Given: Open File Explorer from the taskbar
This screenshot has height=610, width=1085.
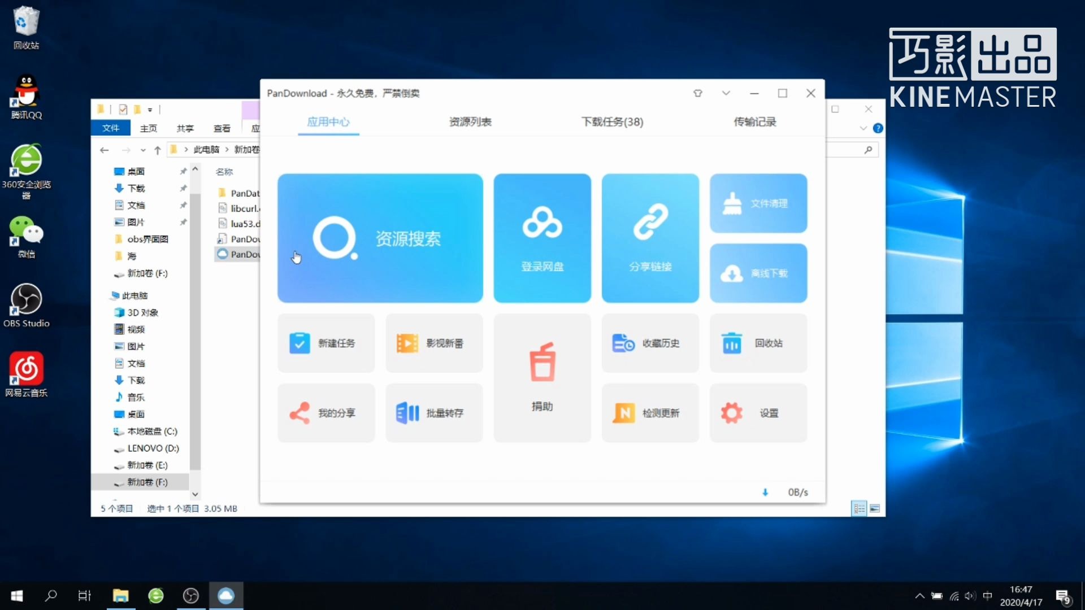Looking at the screenshot, I should click(x=120, y=596).
